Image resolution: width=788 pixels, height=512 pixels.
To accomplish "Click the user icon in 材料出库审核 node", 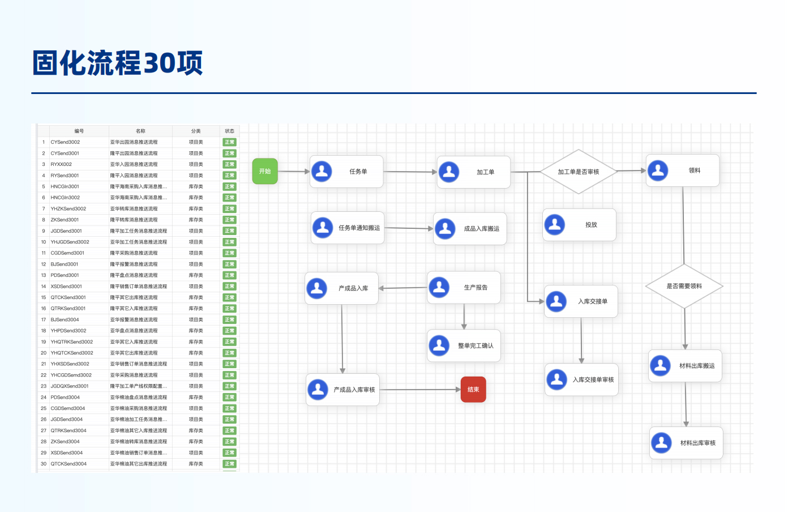I will [x=662, y=442].
